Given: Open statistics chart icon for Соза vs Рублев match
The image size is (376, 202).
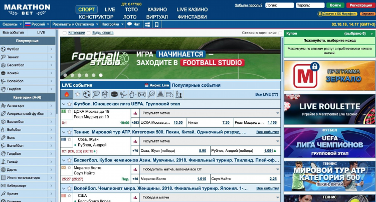Looking at the screenshot, I should click(x=135, y=141).
